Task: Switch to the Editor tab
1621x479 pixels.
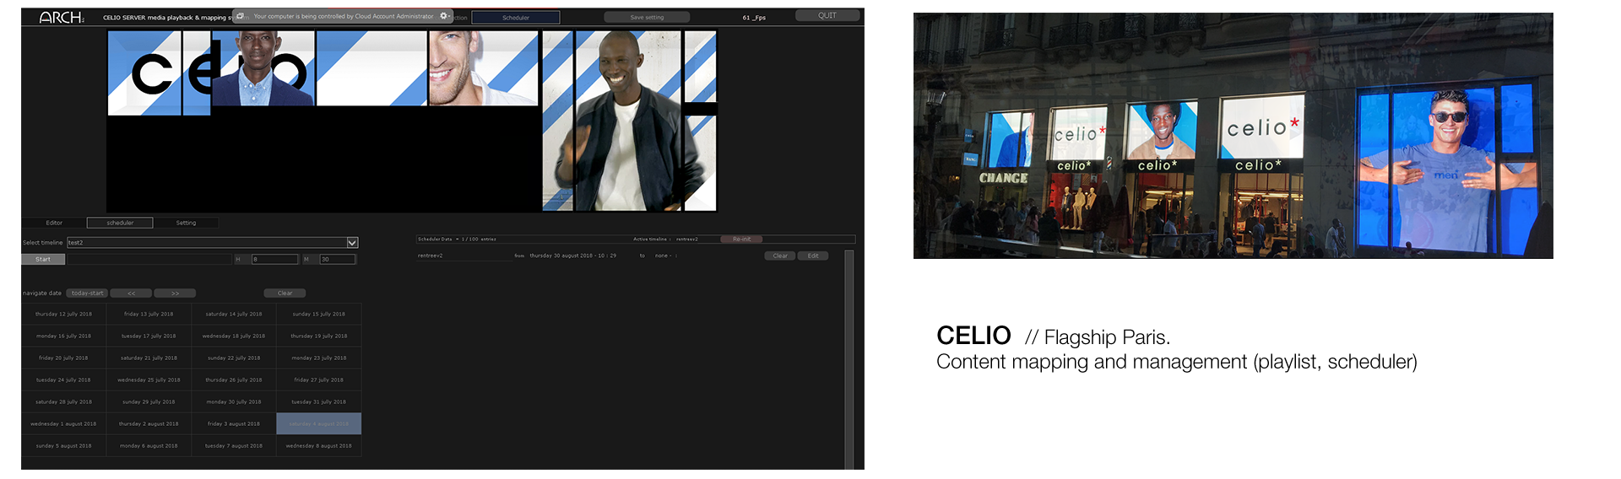Action: tap(54, 223)
